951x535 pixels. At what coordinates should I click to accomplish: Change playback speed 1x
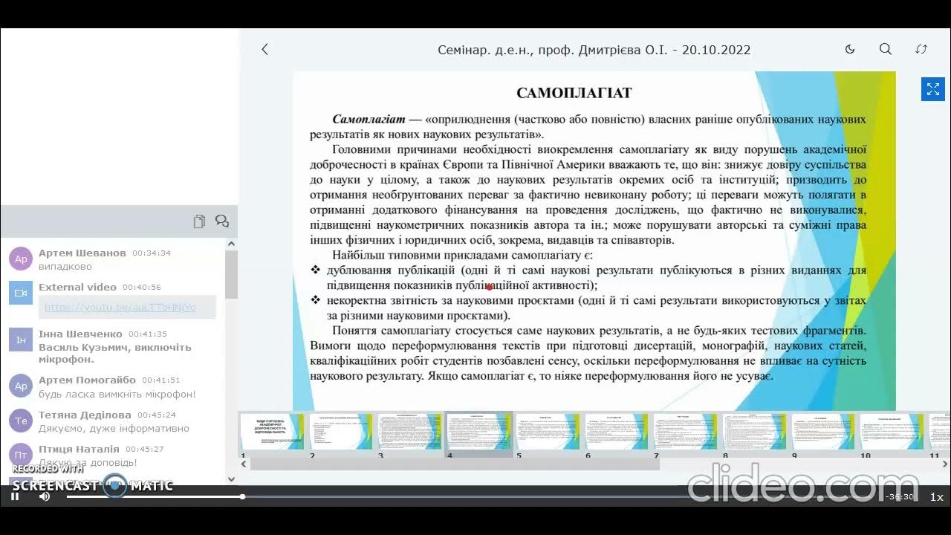click(x=936, y=497)
